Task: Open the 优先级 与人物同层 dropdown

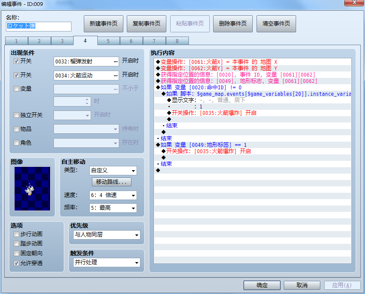Action: click(x=107, y=234)
